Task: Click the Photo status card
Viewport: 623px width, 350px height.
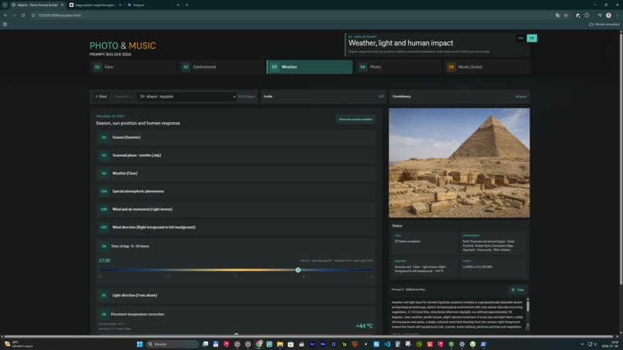Action: coord(493,267)
